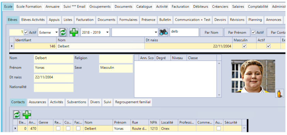Open the Ecole main tab
This screenshot has height=135, width=287.
click(8, 6)
